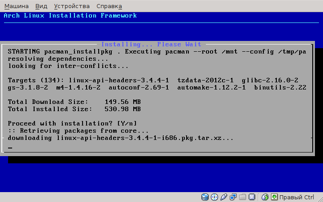Open the Машина menu
The height and width of the screenshot is (202, 323).
click(17, 6)
